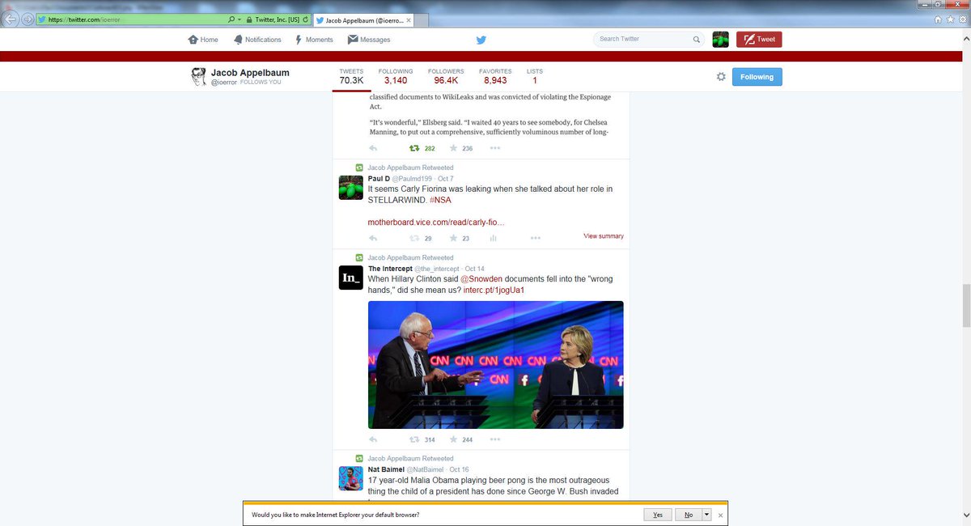The image size is (971, 526).
Task: Open the profile avatar menu in navbar
Action: click(720, 39)
